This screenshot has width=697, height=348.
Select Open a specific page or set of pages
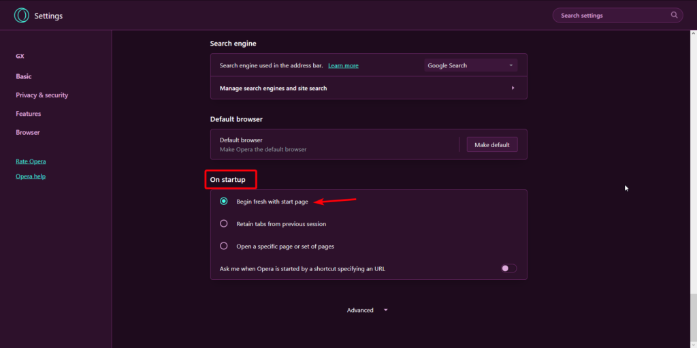tap(223, 246)
